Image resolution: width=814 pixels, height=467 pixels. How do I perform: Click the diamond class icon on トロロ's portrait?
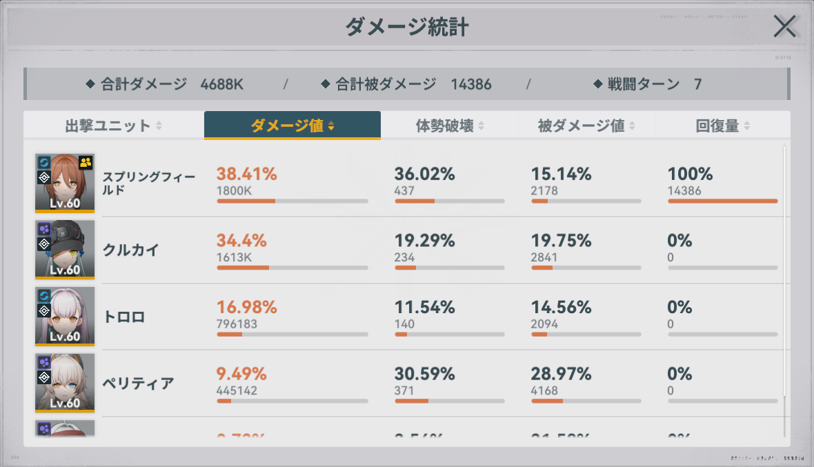click(44, 310)
